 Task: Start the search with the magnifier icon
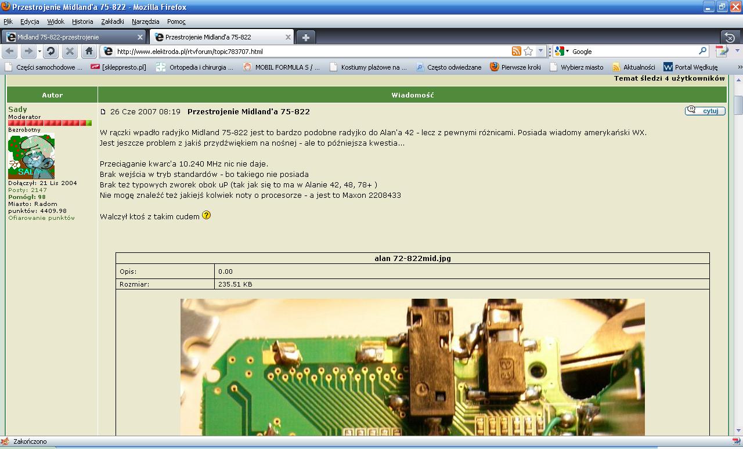[x=703, y=51]
